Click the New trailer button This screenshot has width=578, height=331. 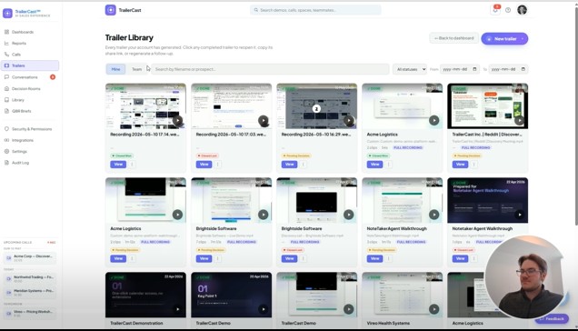[x=504, y=39]
